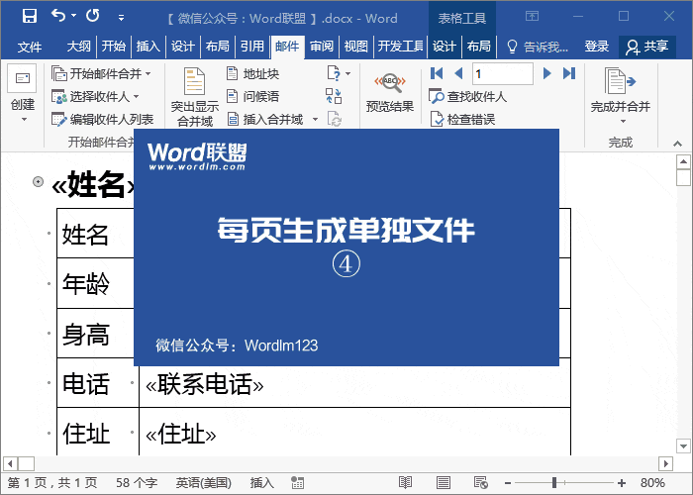This screenshot has width=693, height=495.
Task: Click the 共享 share button
Action: point(647,47)
